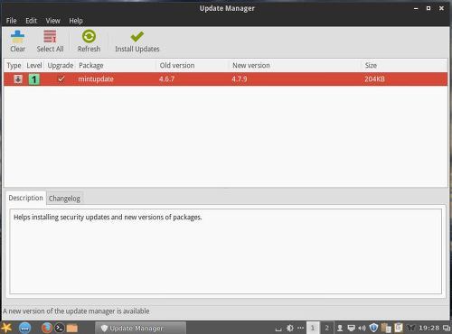Launch Firefox from the taskbar
This screenshot has width=452, height=334.
point(47,328)
